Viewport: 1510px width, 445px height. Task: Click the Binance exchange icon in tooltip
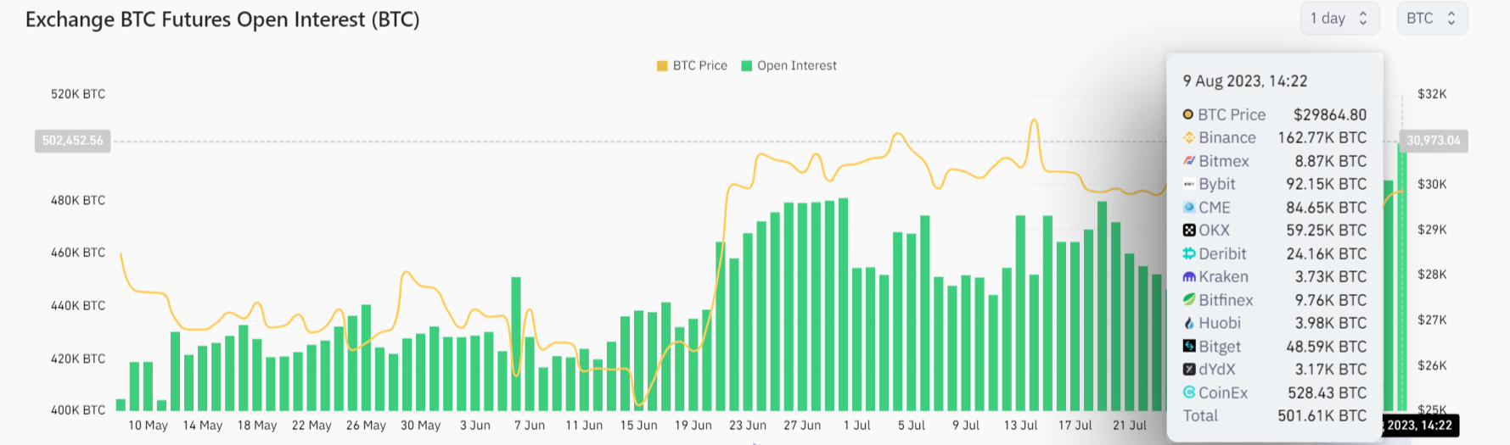[x=1189, y=137]
